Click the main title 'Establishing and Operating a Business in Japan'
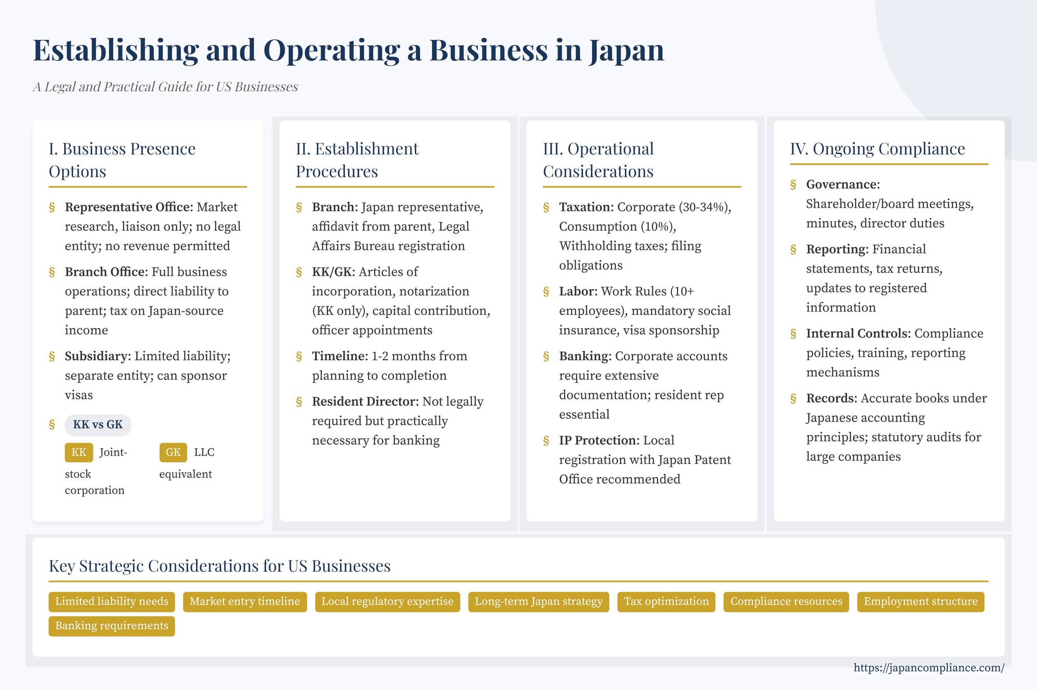Screen dimensions: 1037x690 tap(348, 50)
